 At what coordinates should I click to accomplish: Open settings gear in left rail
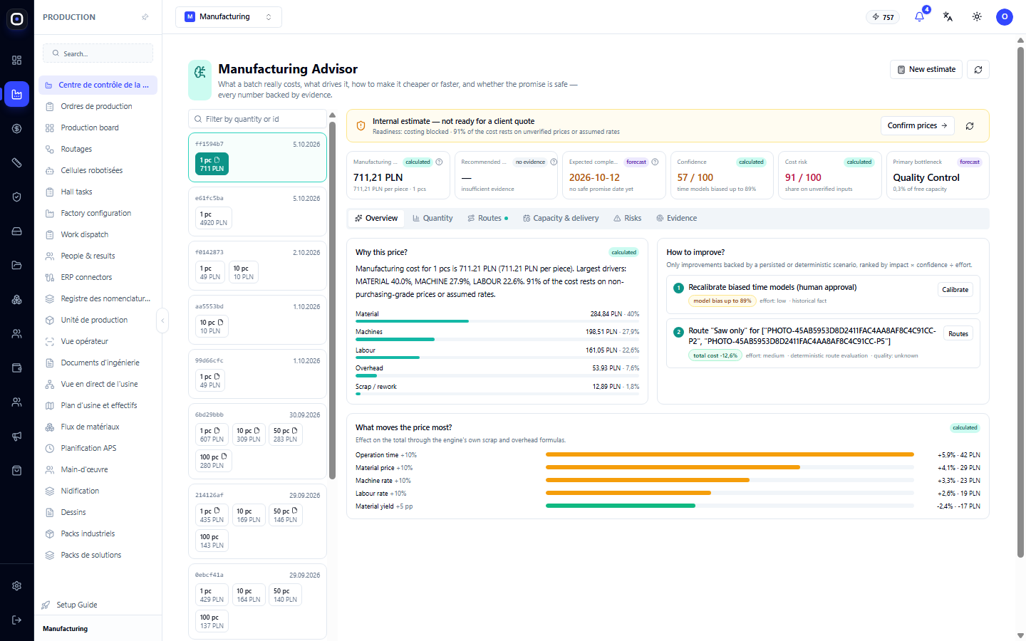pos(16,585)
